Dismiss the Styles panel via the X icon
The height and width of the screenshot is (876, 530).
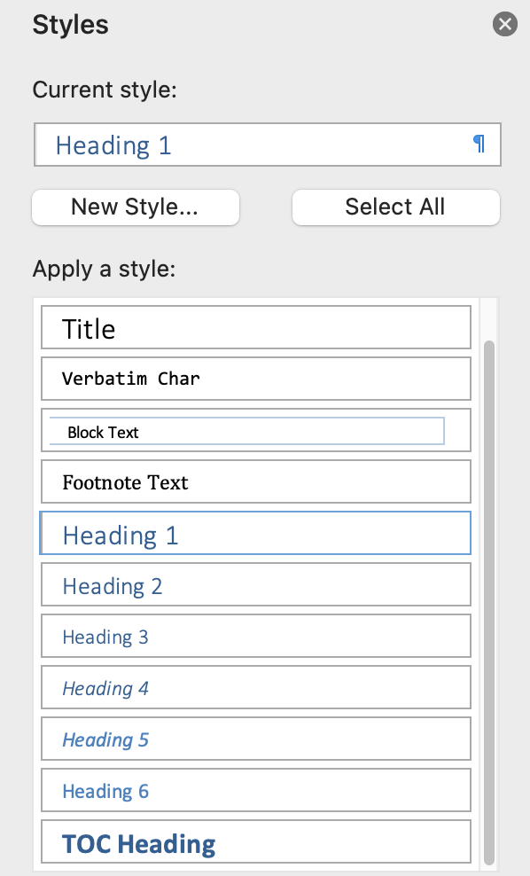pos(504,24)
